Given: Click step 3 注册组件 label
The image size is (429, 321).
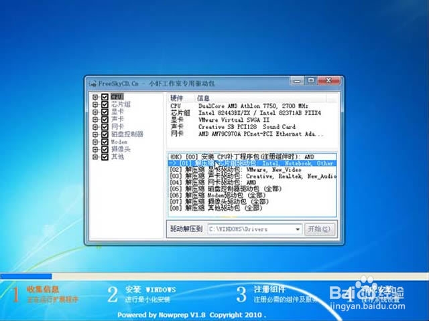Looking at the screenshot, I should click(x=269, y=289).
